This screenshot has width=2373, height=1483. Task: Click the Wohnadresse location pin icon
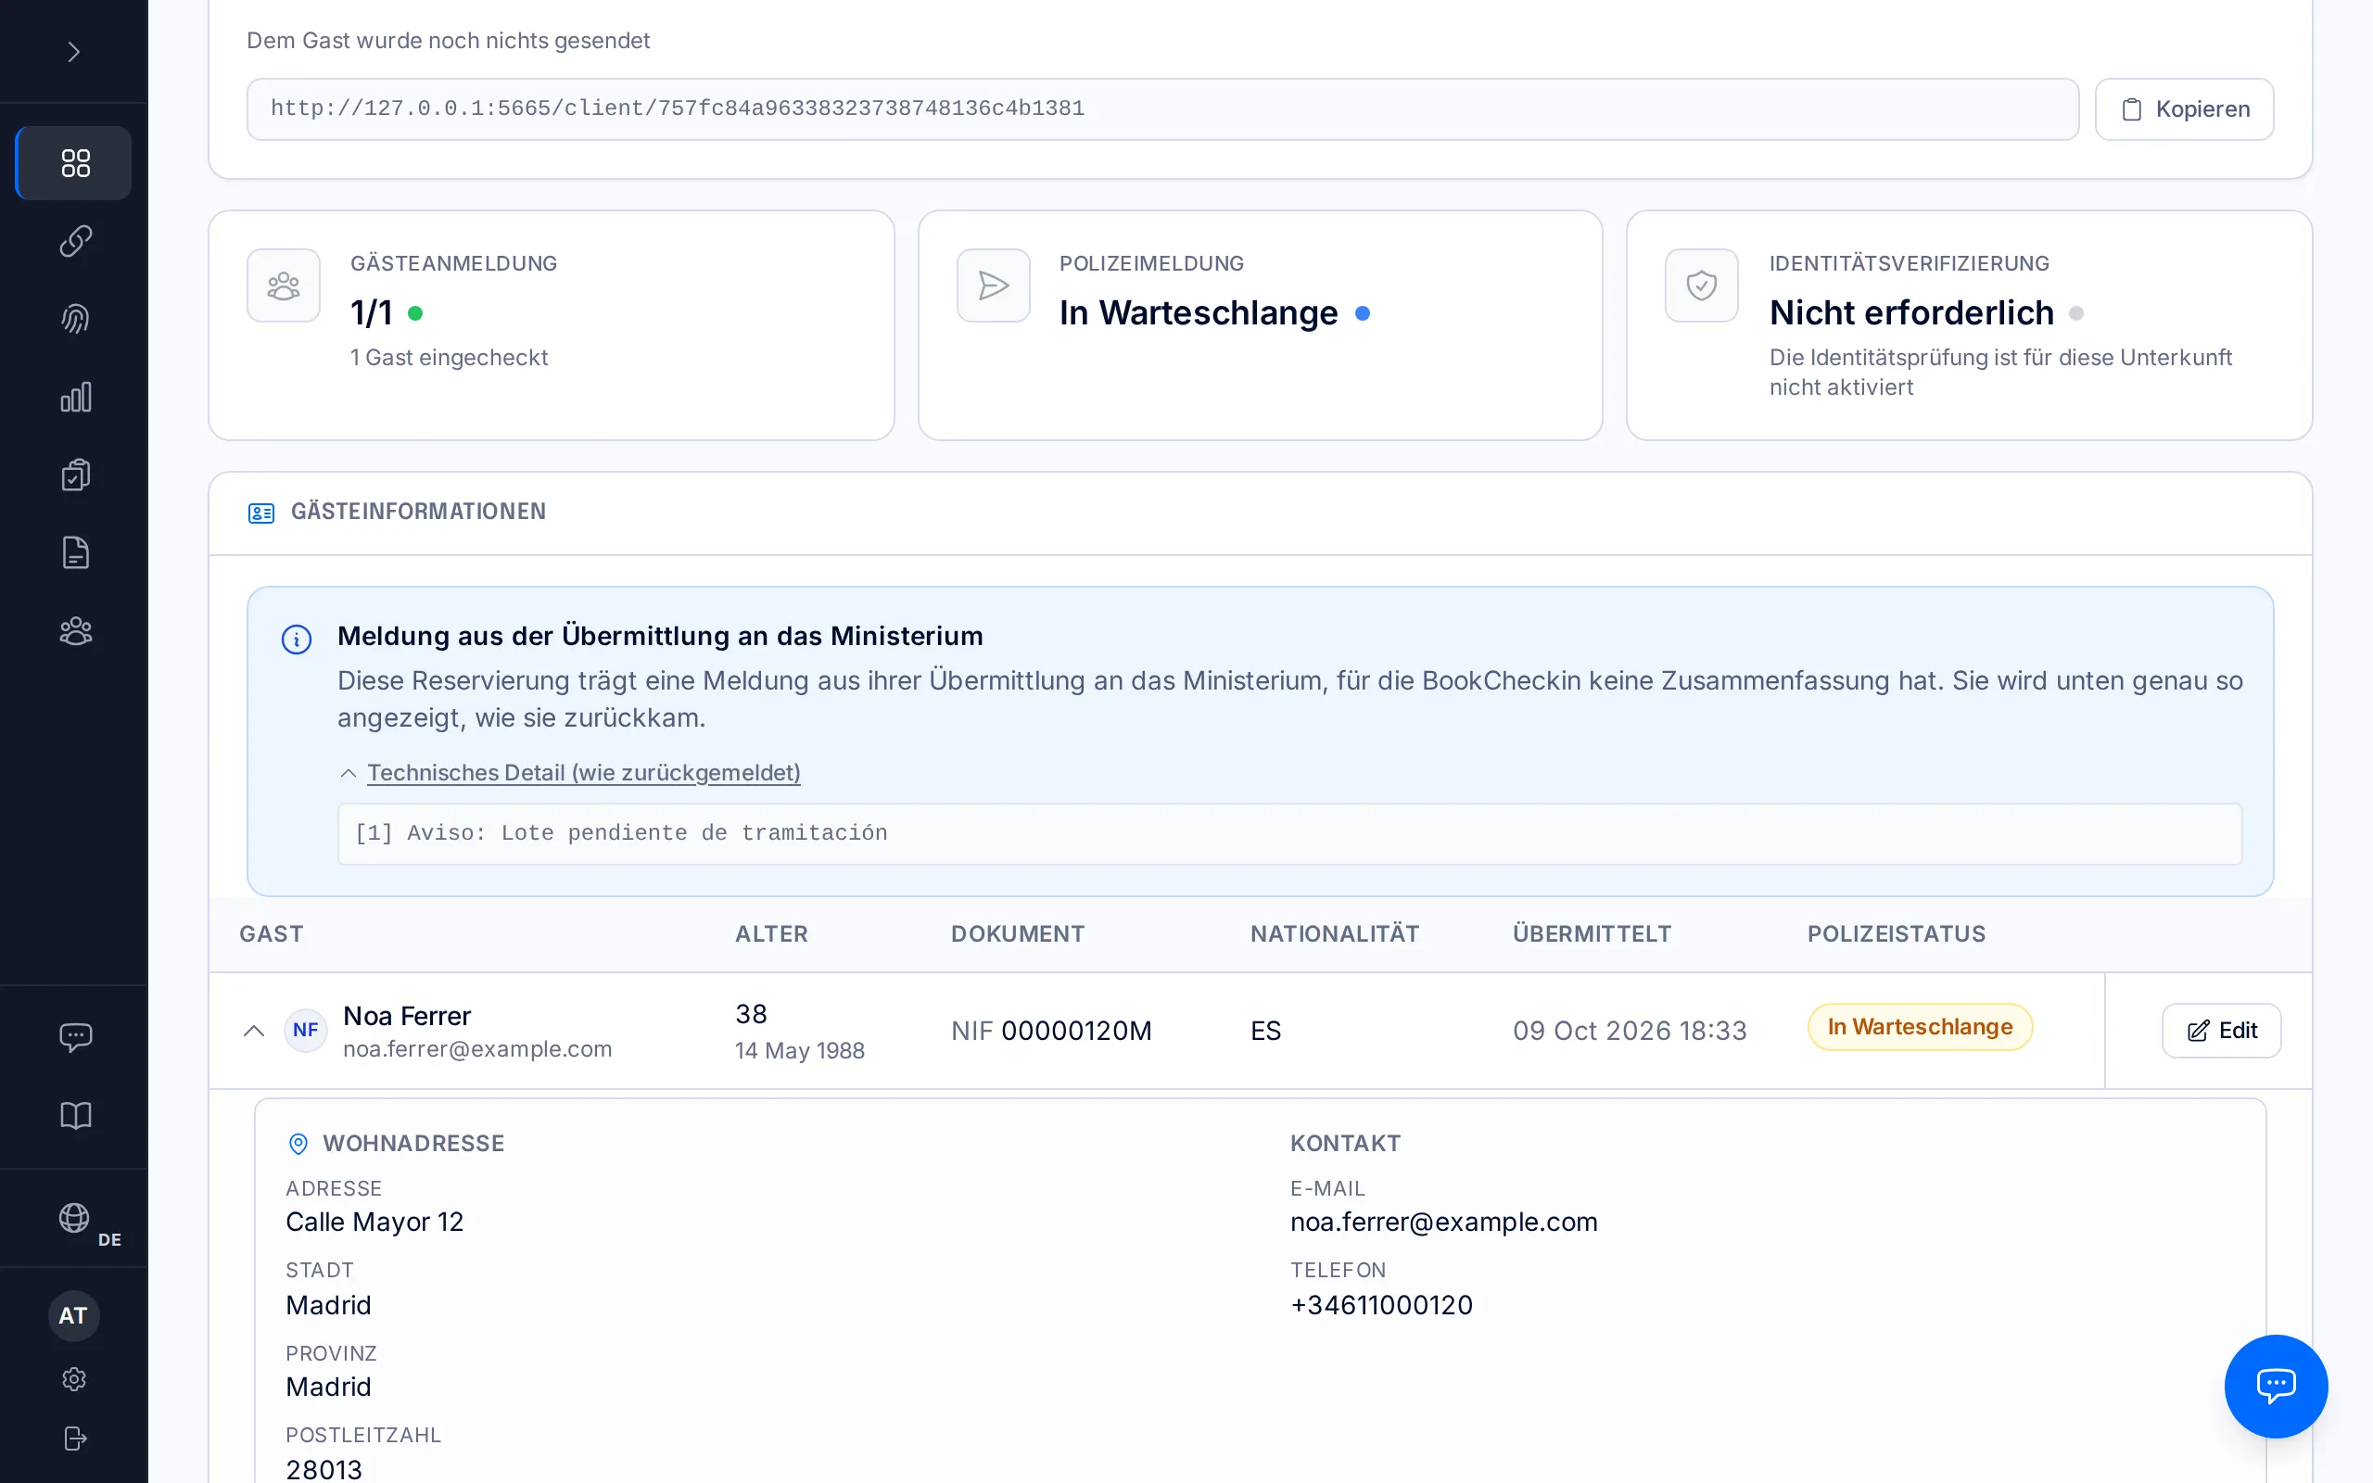[298, 1144]
